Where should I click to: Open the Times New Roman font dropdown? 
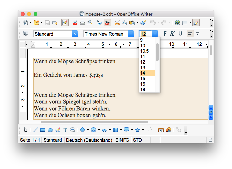131,34
